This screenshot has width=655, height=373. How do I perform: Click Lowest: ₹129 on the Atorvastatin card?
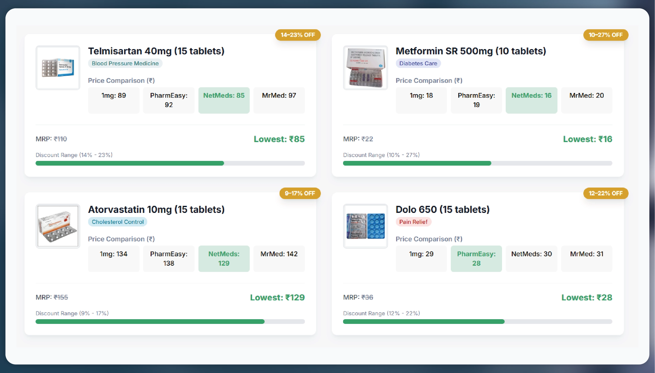click(x=277, y=297)
